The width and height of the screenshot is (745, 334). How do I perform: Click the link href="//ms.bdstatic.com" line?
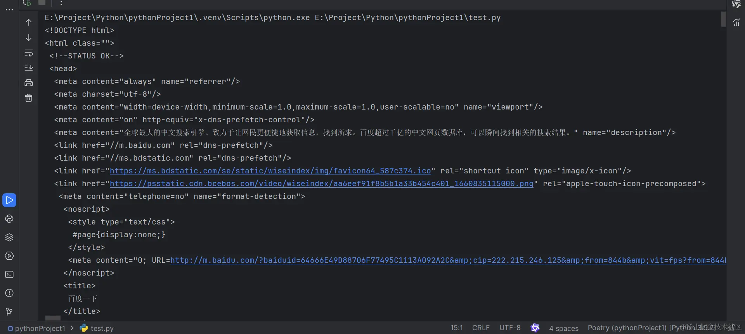(173, 158)
